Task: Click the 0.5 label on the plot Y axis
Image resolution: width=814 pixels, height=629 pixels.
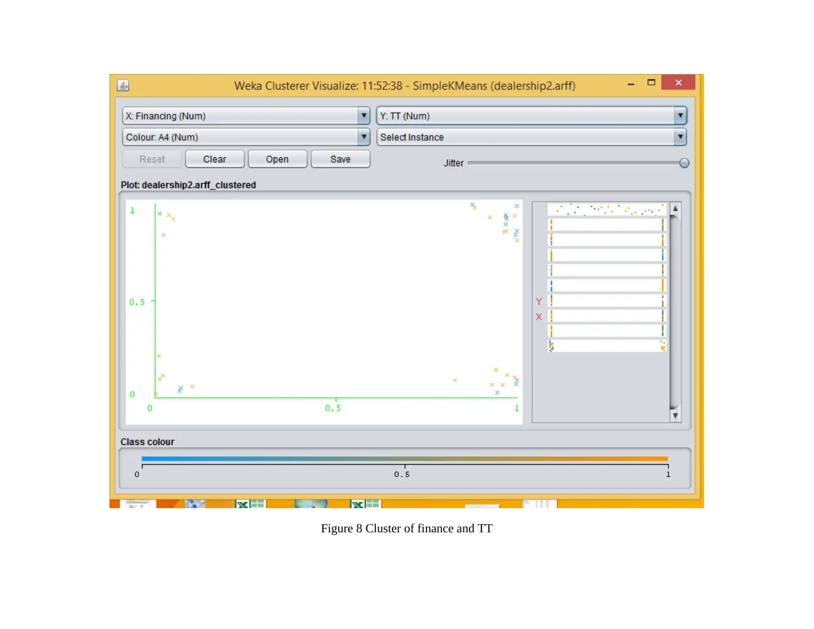Action: 137,302
